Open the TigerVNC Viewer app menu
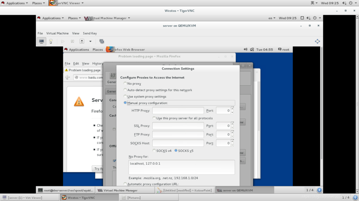 click(66, 3)
